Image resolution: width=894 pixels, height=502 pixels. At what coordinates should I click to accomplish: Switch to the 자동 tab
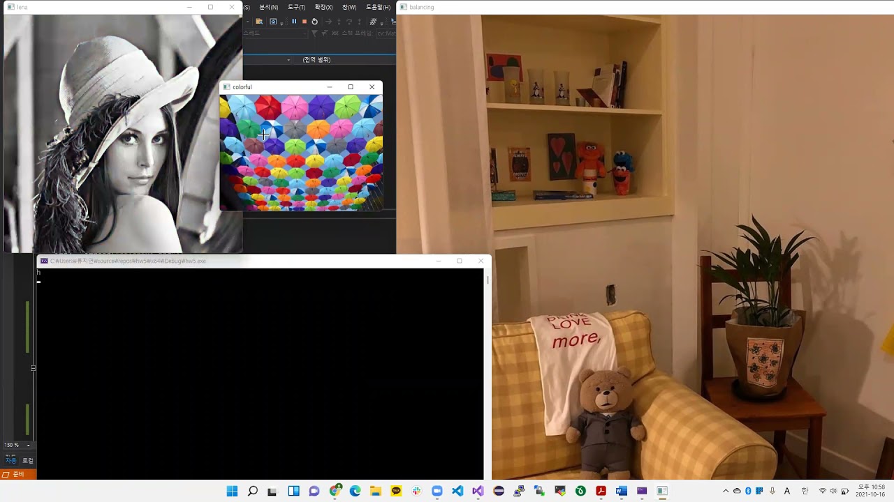[10, 461]
